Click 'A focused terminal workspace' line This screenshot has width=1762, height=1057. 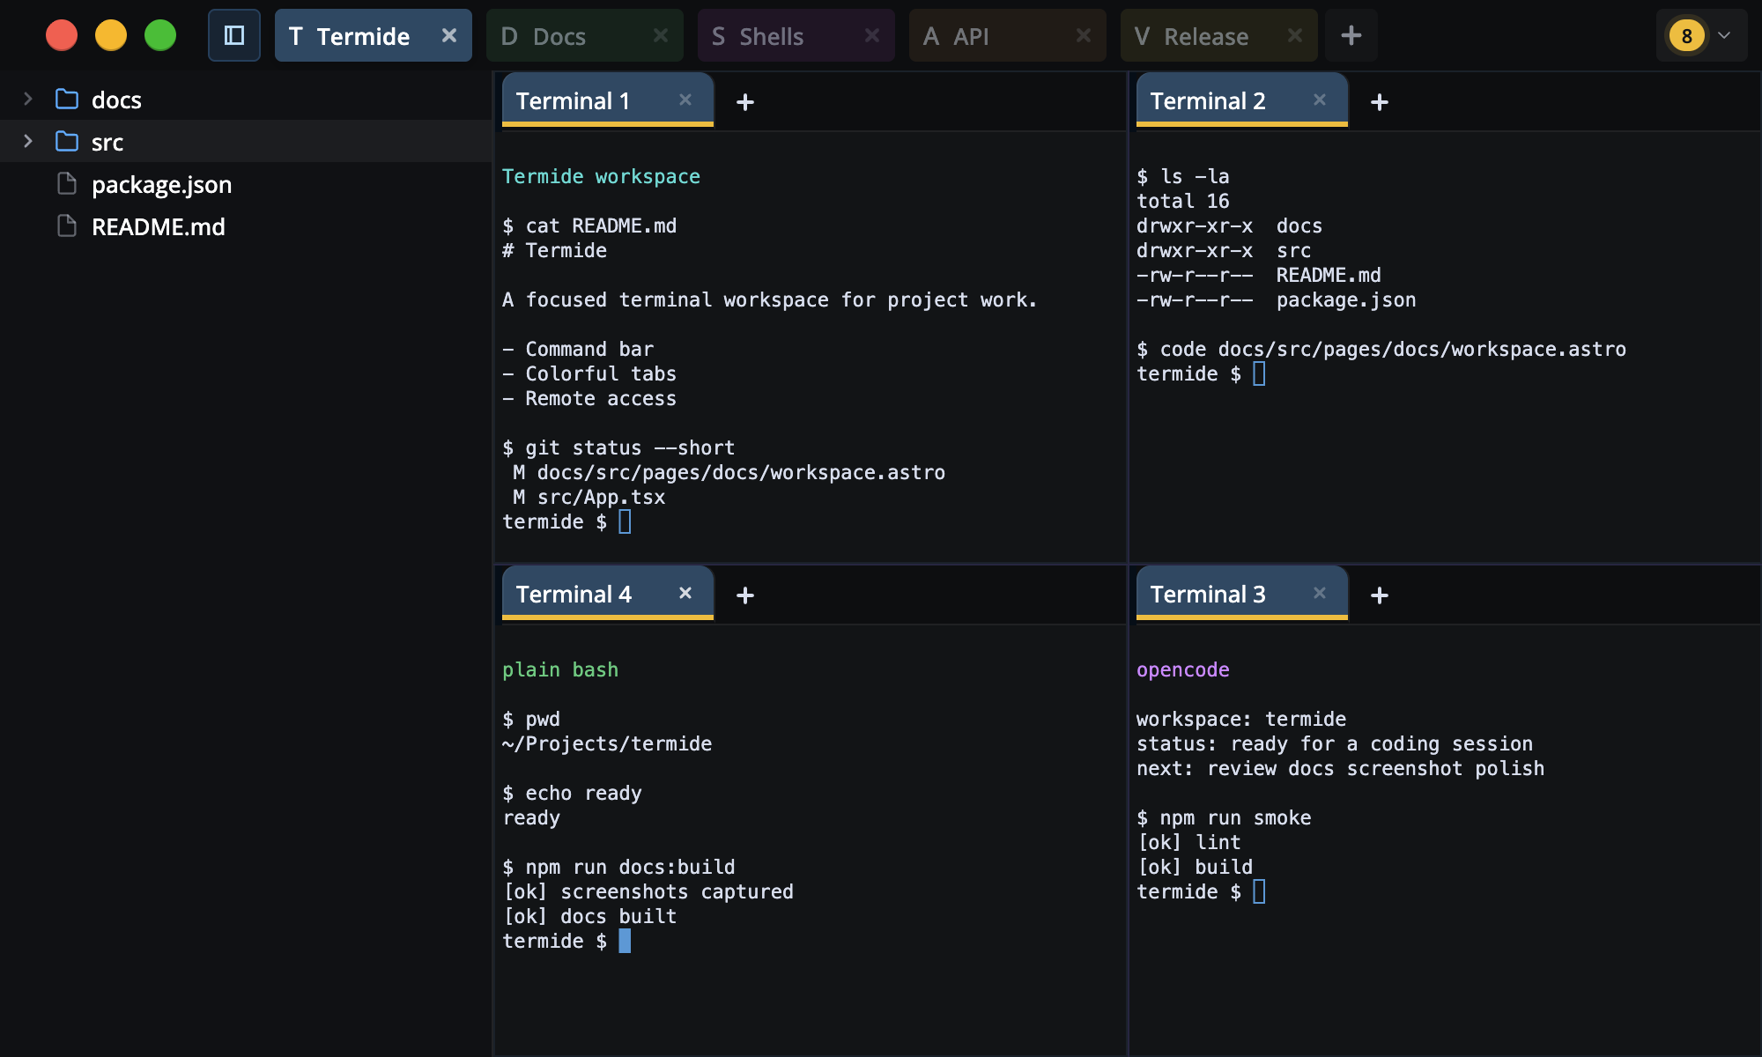pyautogui.click(x=770, y=299)
